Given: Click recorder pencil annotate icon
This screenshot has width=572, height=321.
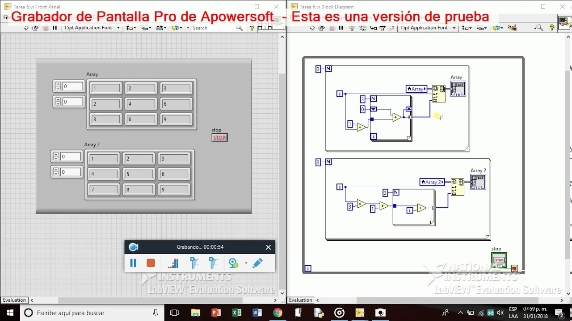Looking at the screenshot, I should (x=257, y=263).
